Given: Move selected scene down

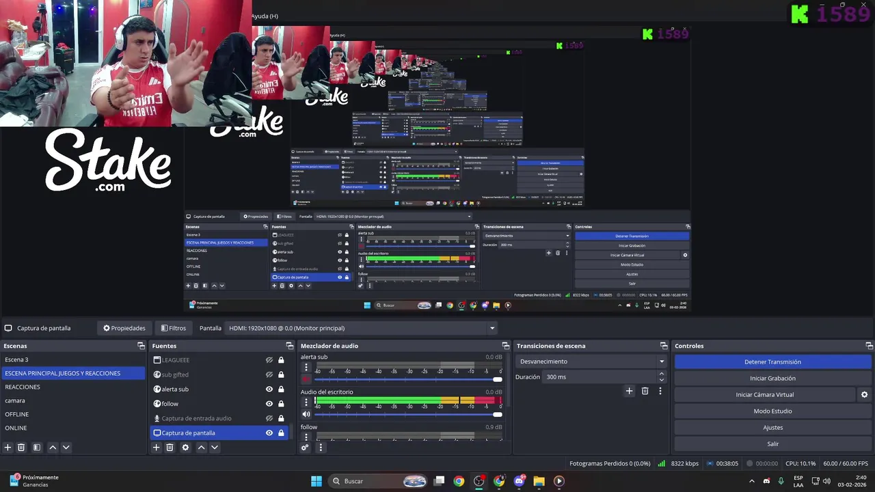Looking at the screenshot, I should tap(66, 448).
